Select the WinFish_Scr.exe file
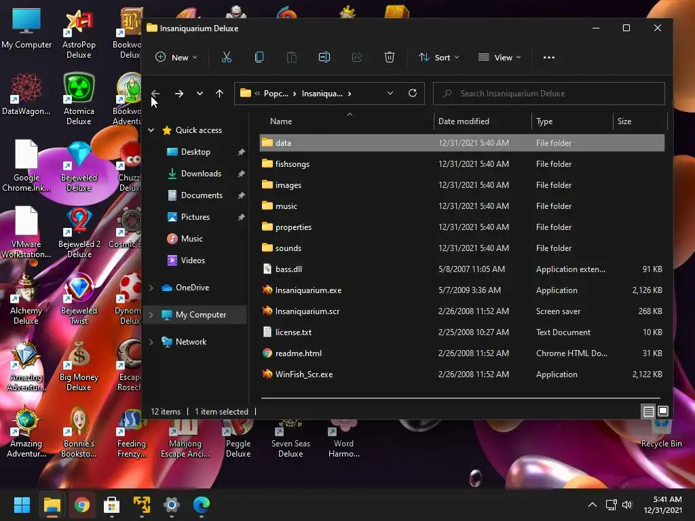Screen dimensions: 695x521 [462, 374]
